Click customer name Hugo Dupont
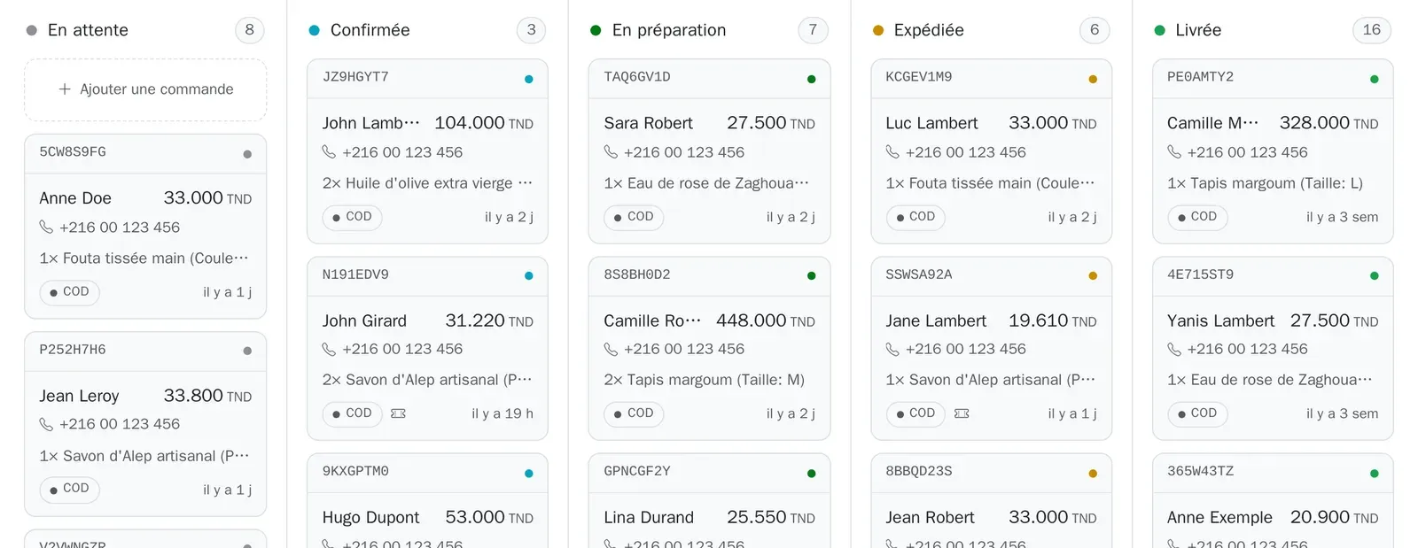This screenshot has height=548, width=1418. click(370, 518)
